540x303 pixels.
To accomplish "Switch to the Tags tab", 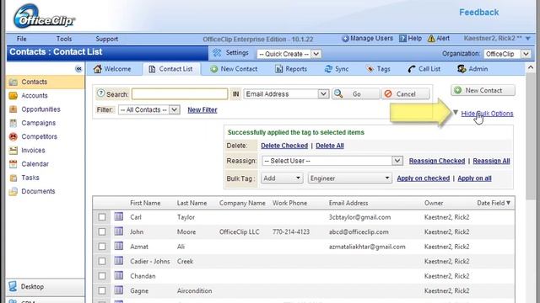I will pos(378,69).
